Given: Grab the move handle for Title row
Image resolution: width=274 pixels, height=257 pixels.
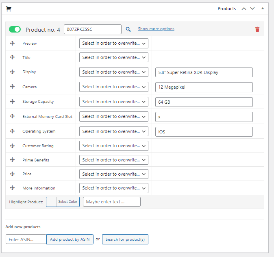Looking at the screenshot, I should pos(12,57).
